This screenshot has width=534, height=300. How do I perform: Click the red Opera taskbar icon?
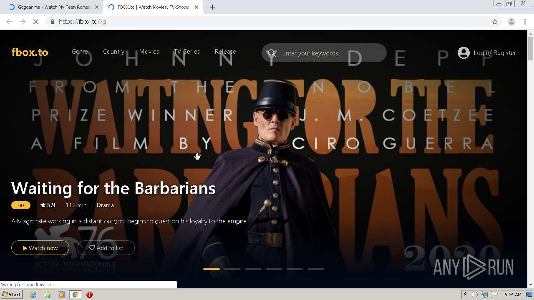(x=89, y=295)
